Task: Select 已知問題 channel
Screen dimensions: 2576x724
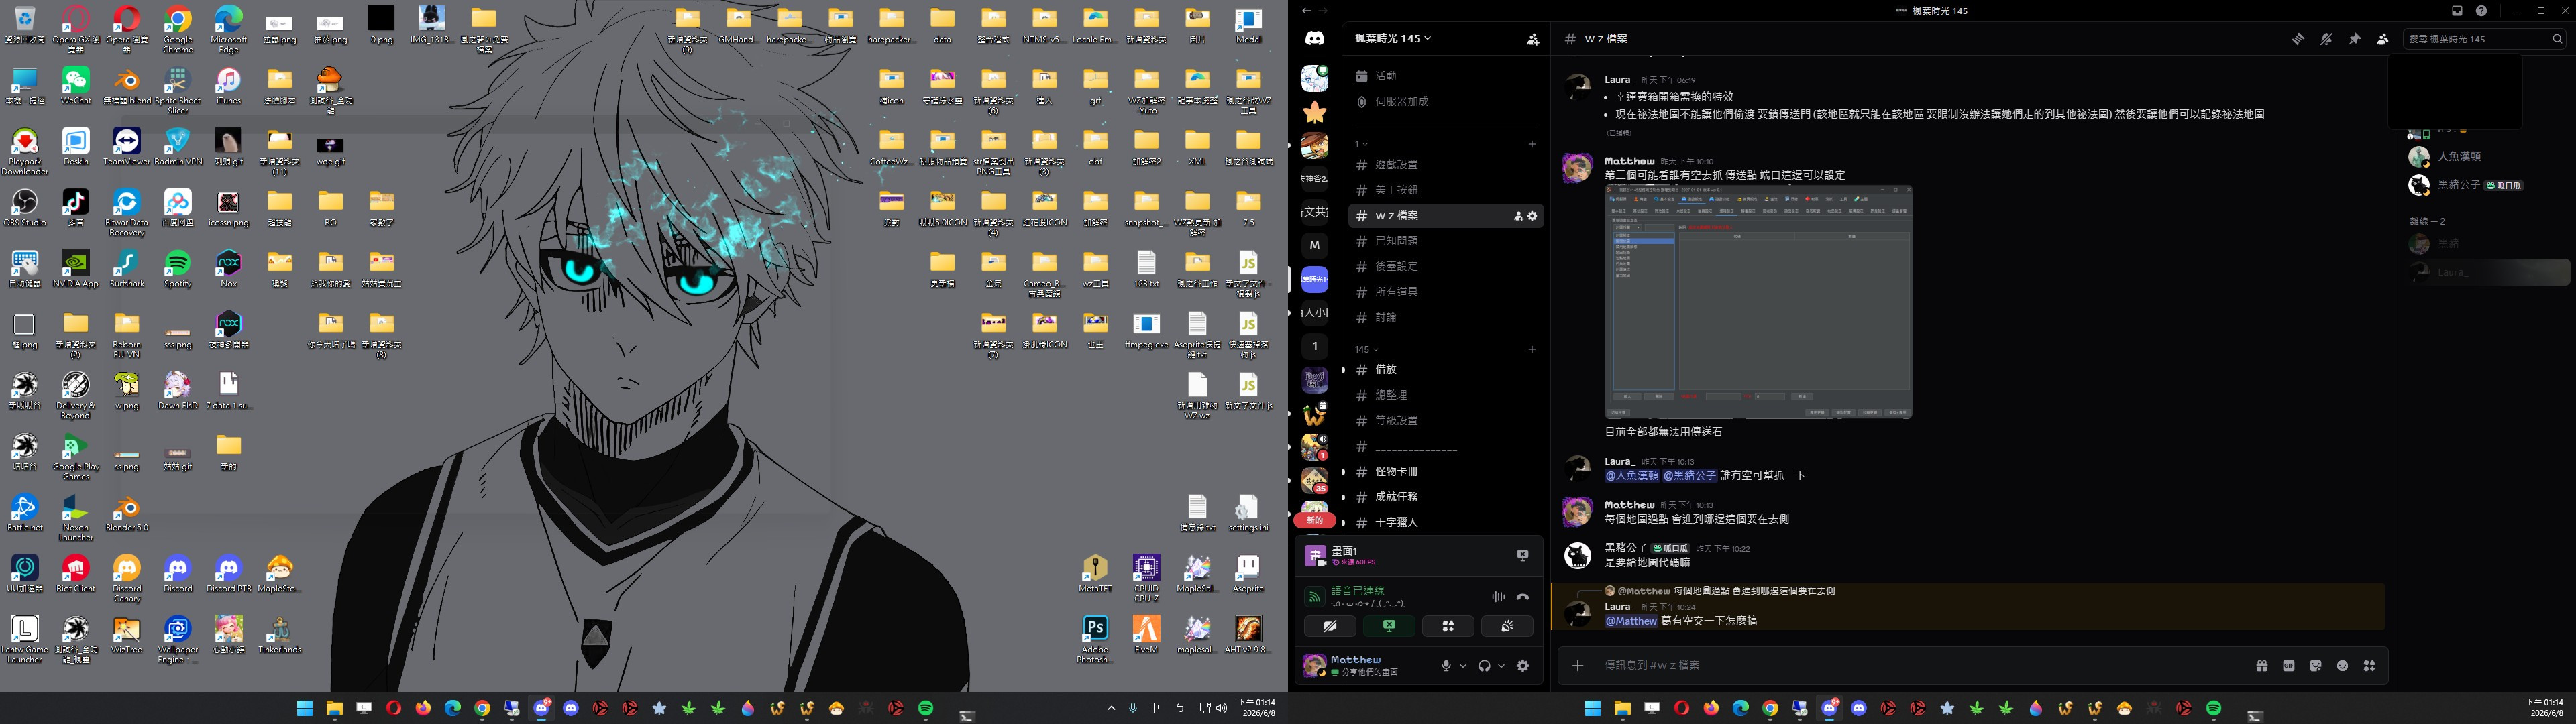Action: (x=1446, y=241)
